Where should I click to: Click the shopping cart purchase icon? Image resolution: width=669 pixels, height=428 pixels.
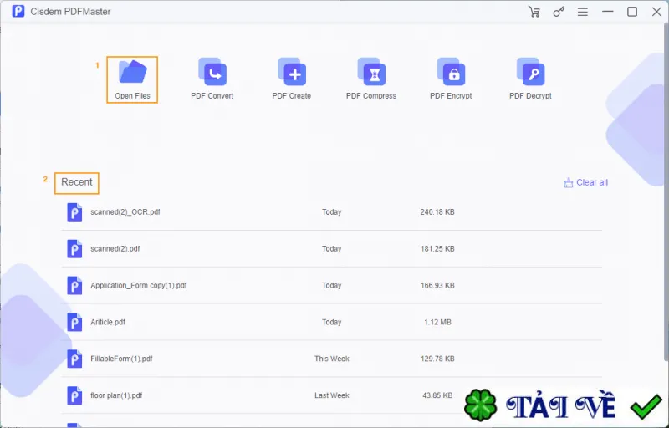534,12
